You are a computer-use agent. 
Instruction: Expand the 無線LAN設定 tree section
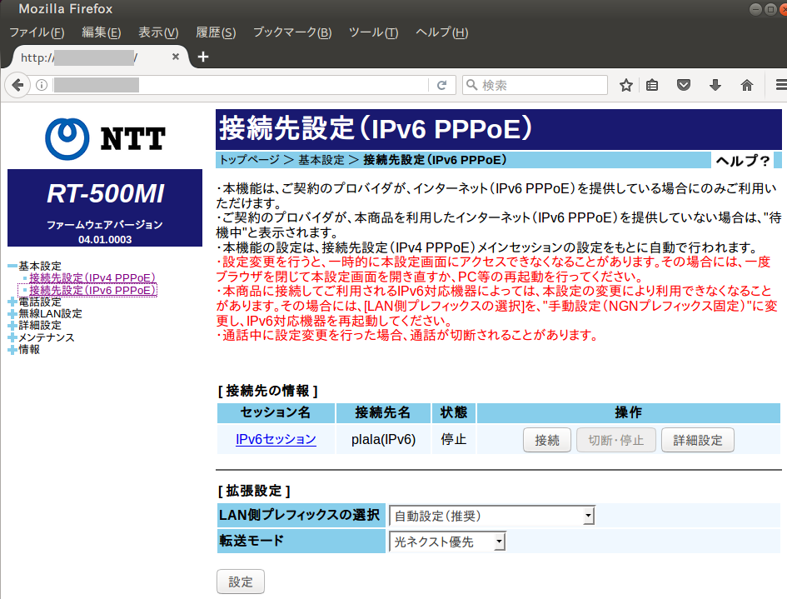(x=12, y=314)
